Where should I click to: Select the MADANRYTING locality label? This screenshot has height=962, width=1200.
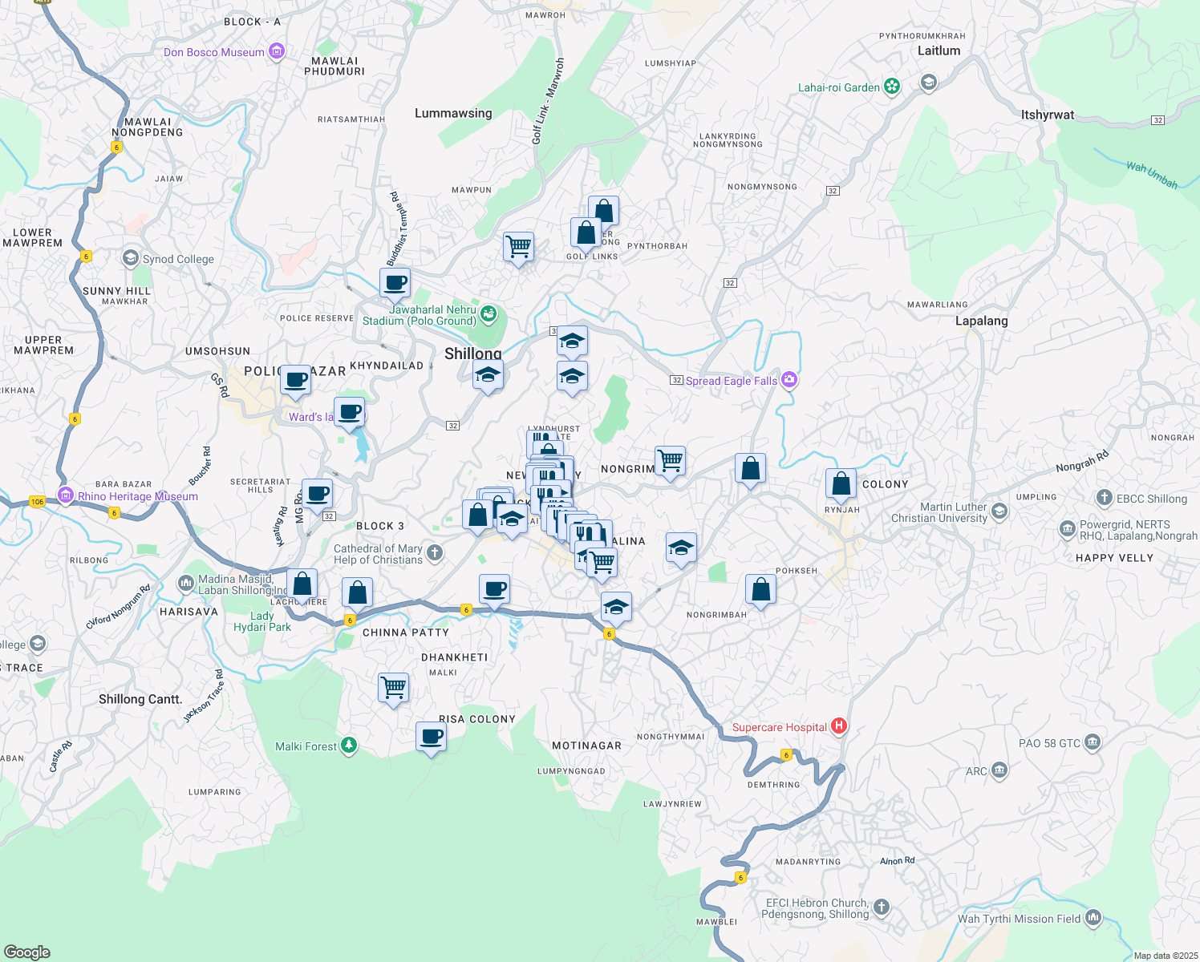(809, 862)
